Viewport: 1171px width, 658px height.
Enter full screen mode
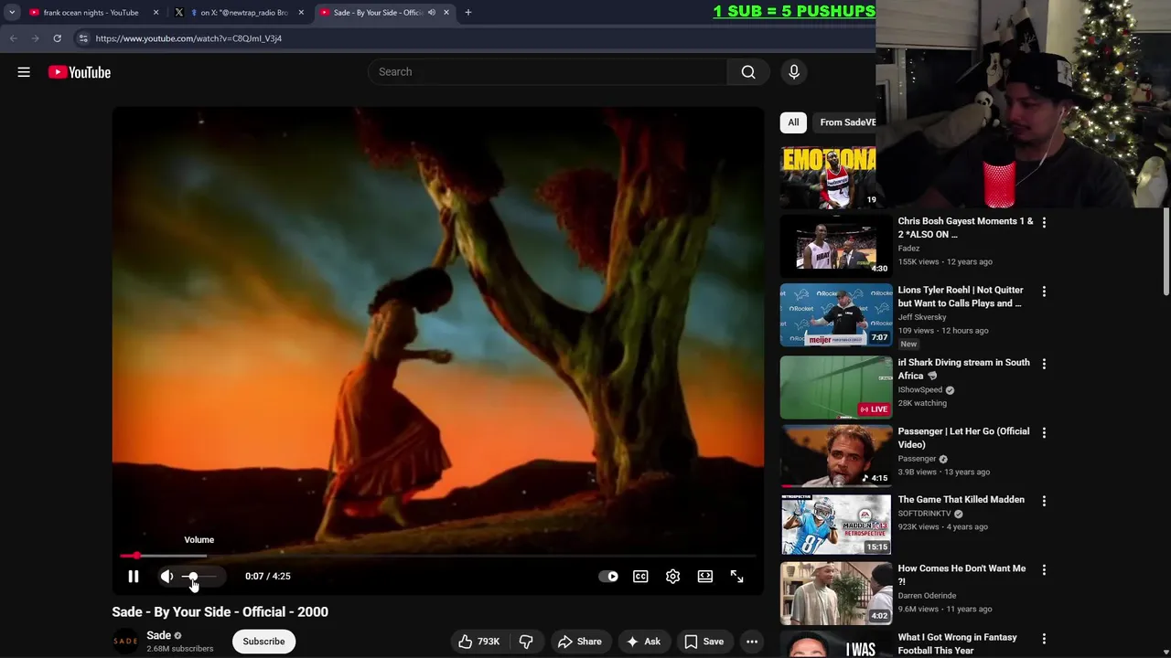tap(737, 577)
